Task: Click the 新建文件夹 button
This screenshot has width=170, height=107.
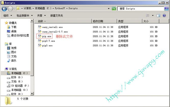Action: click(x=57, y=16)
